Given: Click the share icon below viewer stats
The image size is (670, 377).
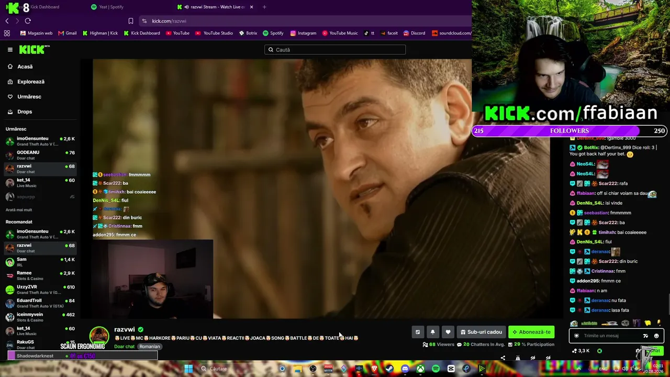Looking at the screenshot, I should 503,358.
